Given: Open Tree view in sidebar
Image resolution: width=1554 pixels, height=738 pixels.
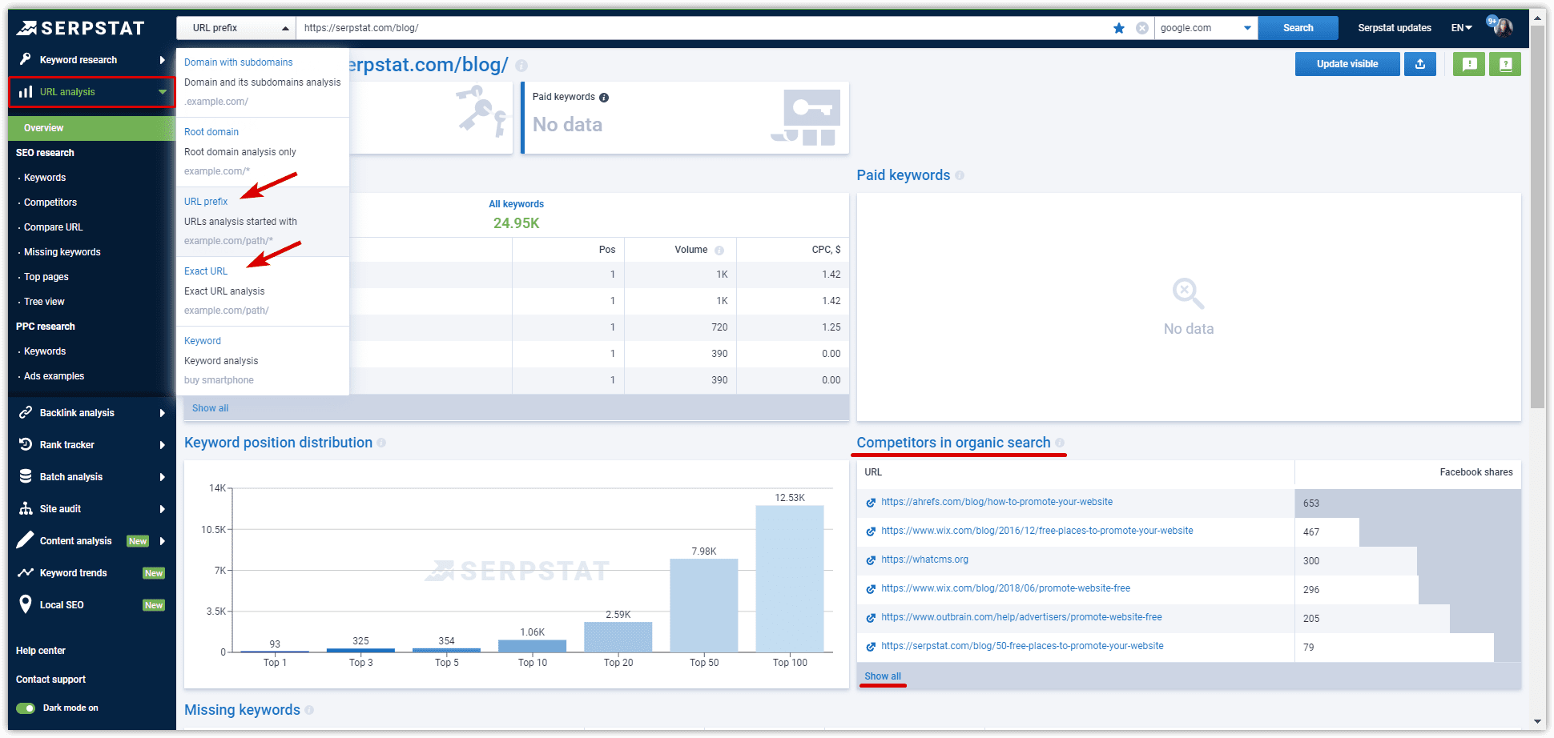Looking at the screenshot, I should point(44,302).
